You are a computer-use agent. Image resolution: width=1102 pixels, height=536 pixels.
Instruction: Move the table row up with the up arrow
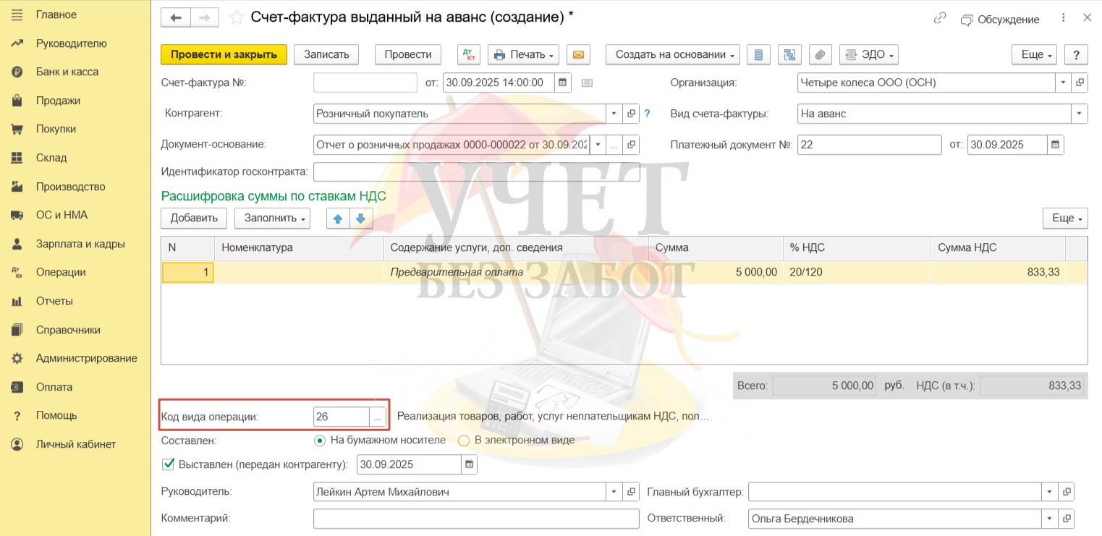coord(339,218)
